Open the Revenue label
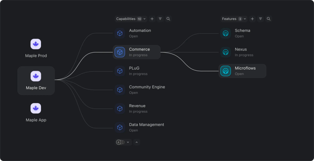The width and height of the screenshot is (314, 161). click(x=137, y=106)
